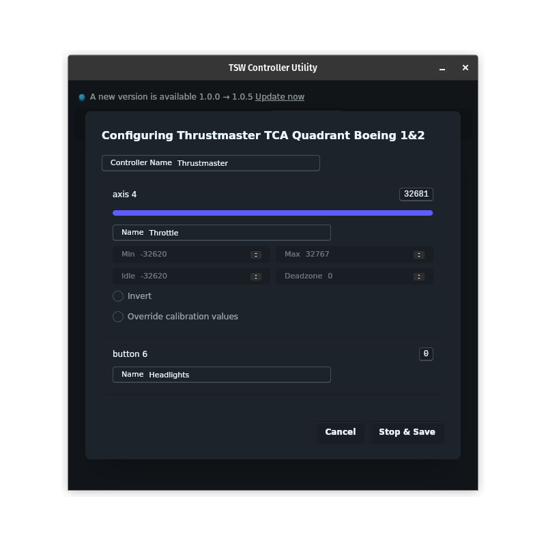Click the Max value field

click(354, 254)
